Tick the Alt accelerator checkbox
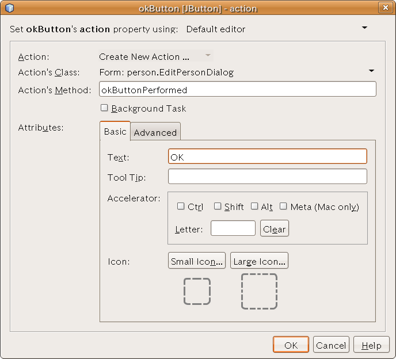This screenshot has height=359, width=396. (x=254, y=207)
